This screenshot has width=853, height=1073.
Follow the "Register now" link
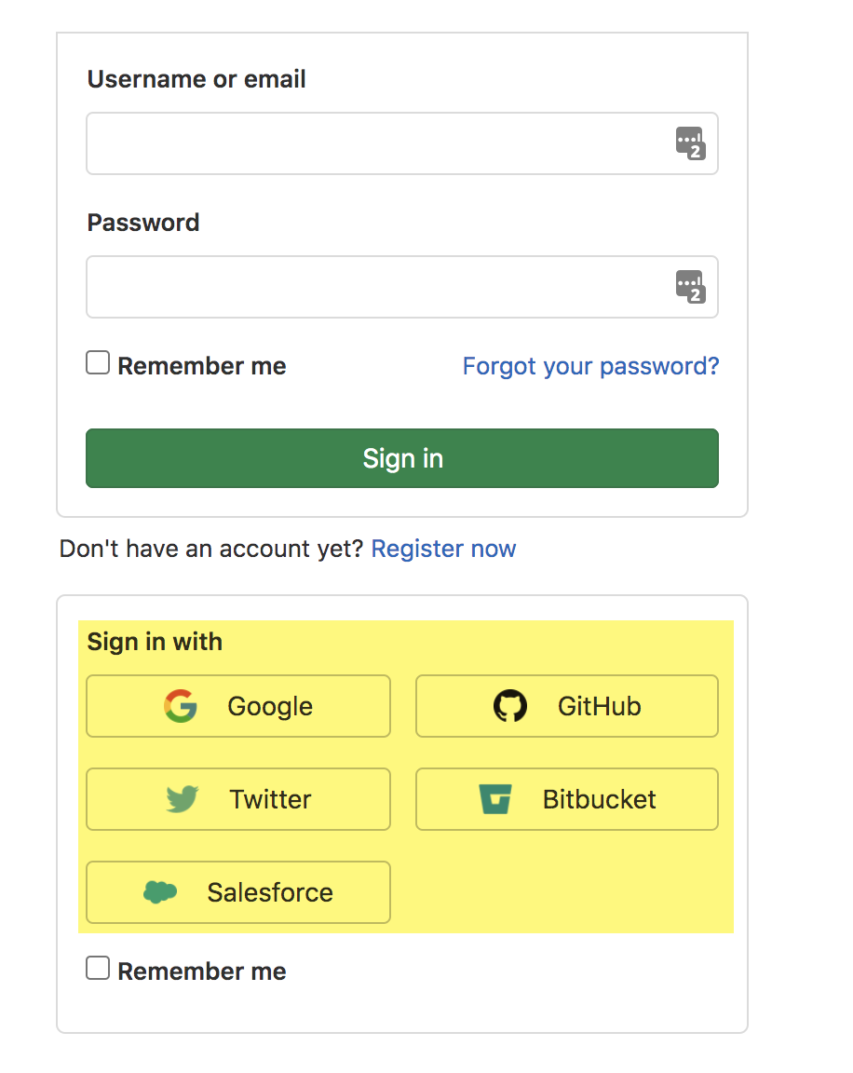(443, 549)
